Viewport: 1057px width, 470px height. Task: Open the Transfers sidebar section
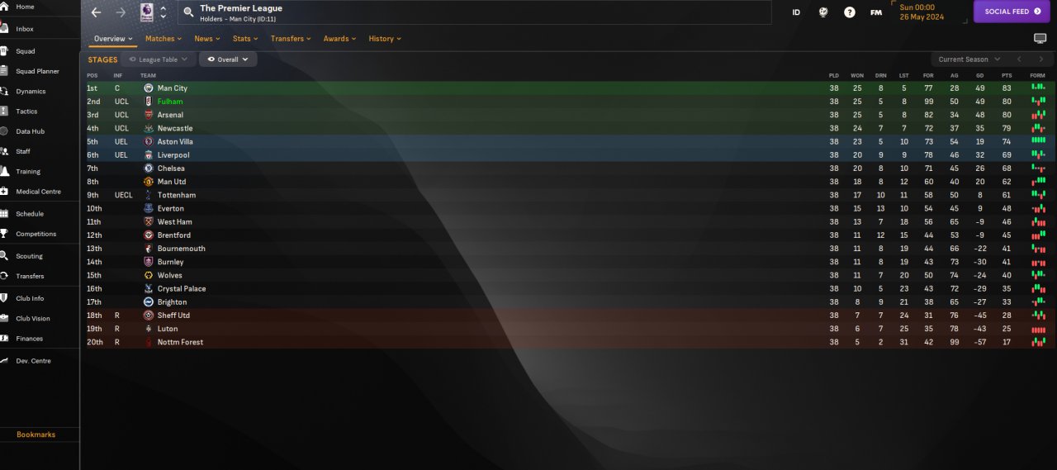pyautogui.click(x=30, y=276)
